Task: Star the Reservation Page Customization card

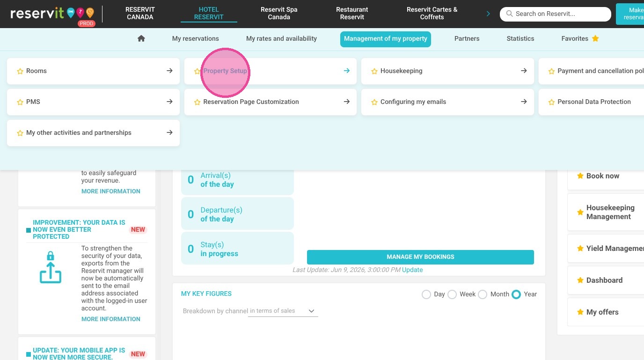Action: (197, 102)
